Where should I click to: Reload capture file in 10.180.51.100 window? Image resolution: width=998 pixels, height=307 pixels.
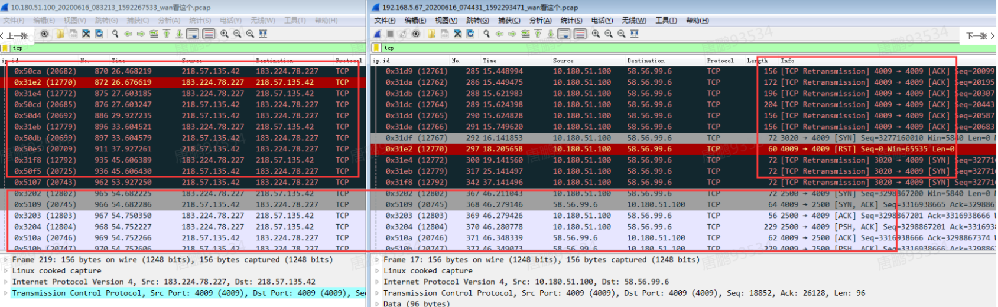point(99,34)
